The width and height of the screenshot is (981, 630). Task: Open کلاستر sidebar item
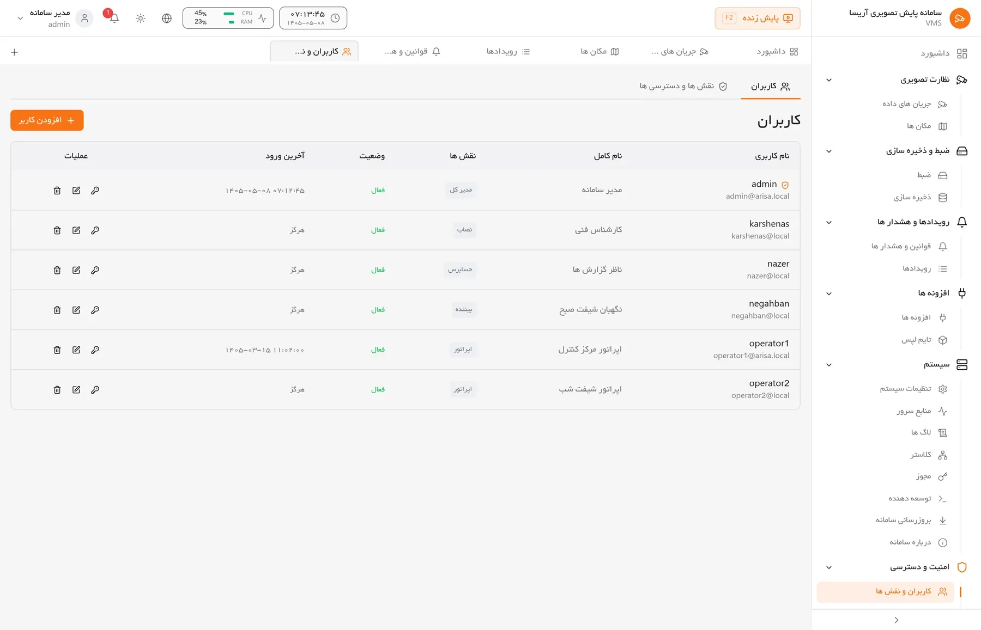point(928,455)
